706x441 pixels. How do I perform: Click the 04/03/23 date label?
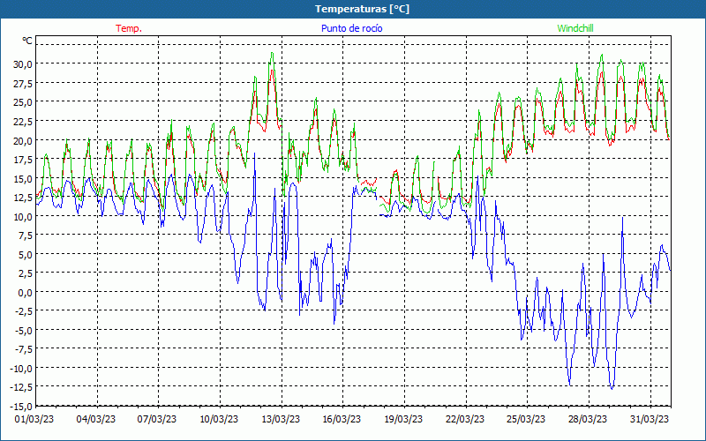tap(96, 420)
